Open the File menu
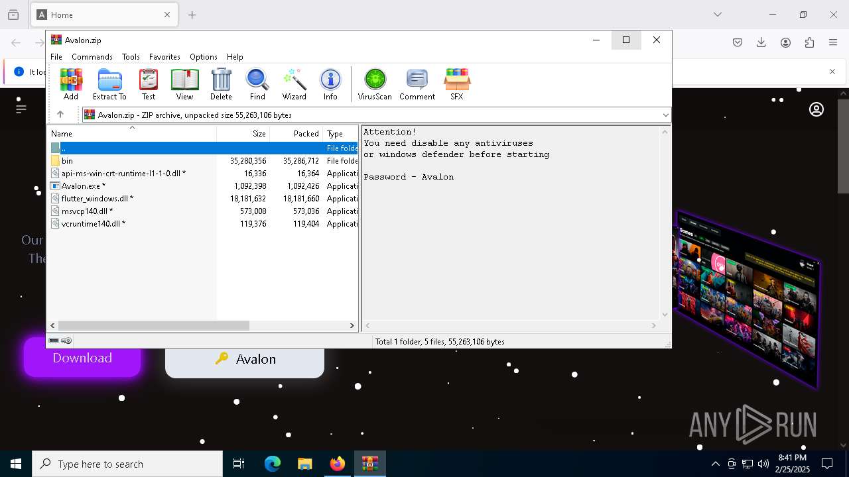Image resolution: width=849 pixels, height=477 pixels. [x=56, y=57]
